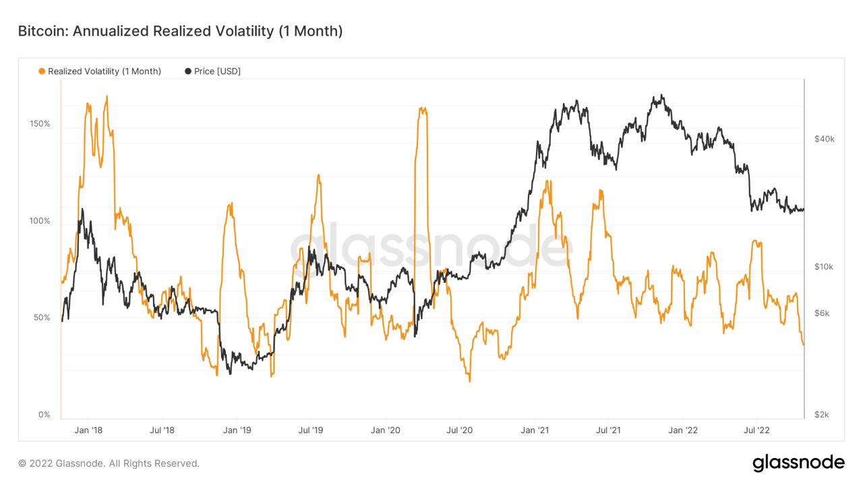The width and height of the screenshot is (863, 485).
Task: Click the copyright Glassnode All Rights Reserved text
Action: [109, 463]
